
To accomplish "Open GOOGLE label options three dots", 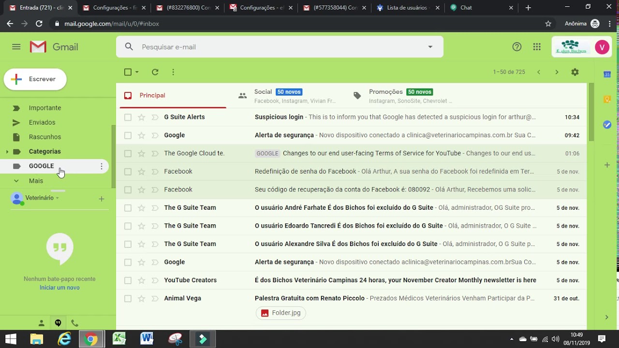I will pyautogui.click(x=102, y=166).
